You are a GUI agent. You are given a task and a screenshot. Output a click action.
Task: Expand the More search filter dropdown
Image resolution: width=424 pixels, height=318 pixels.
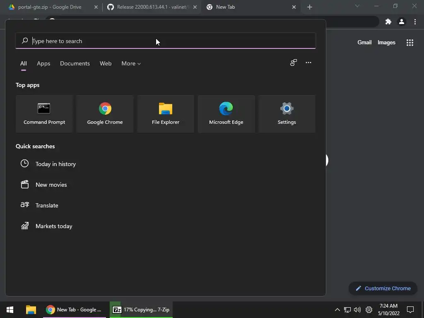pos(131,63)
